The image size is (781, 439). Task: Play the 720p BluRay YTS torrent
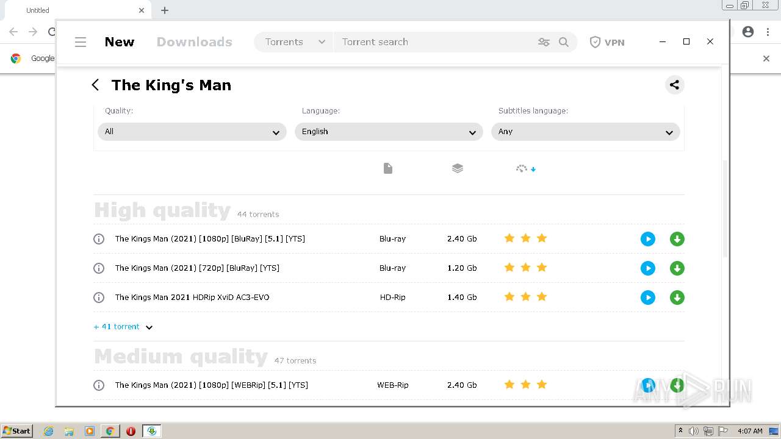coord(648,268)
